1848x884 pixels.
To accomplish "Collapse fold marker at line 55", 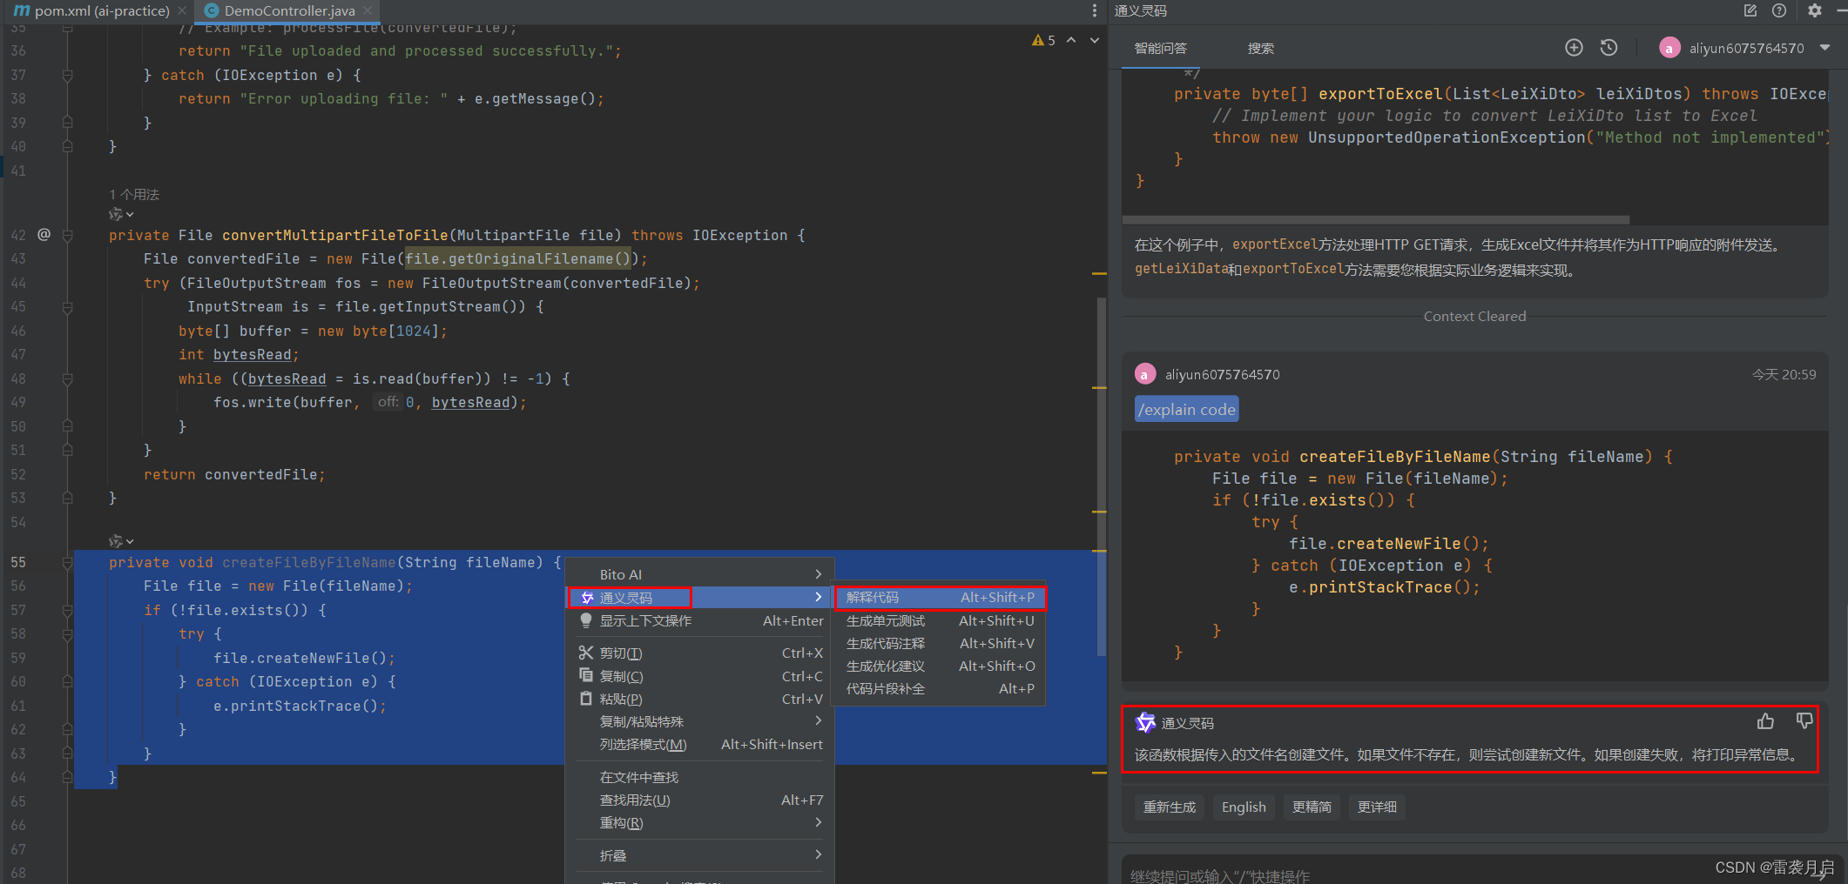I will (x=67, y=562).
